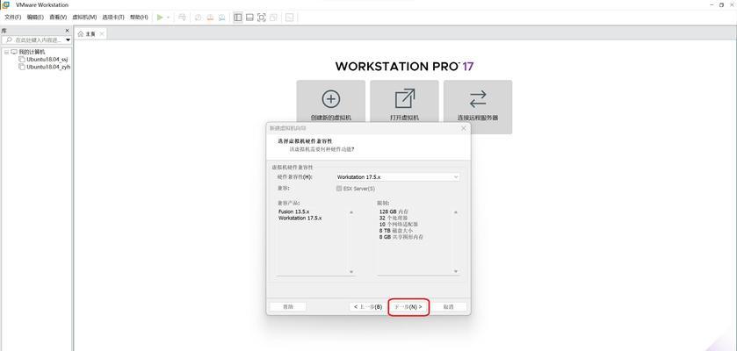The image size is (737, 351).
Task: Open the 硬件兼容性 Workstation 17.5.x dropdown
Action: pos(398,177)
